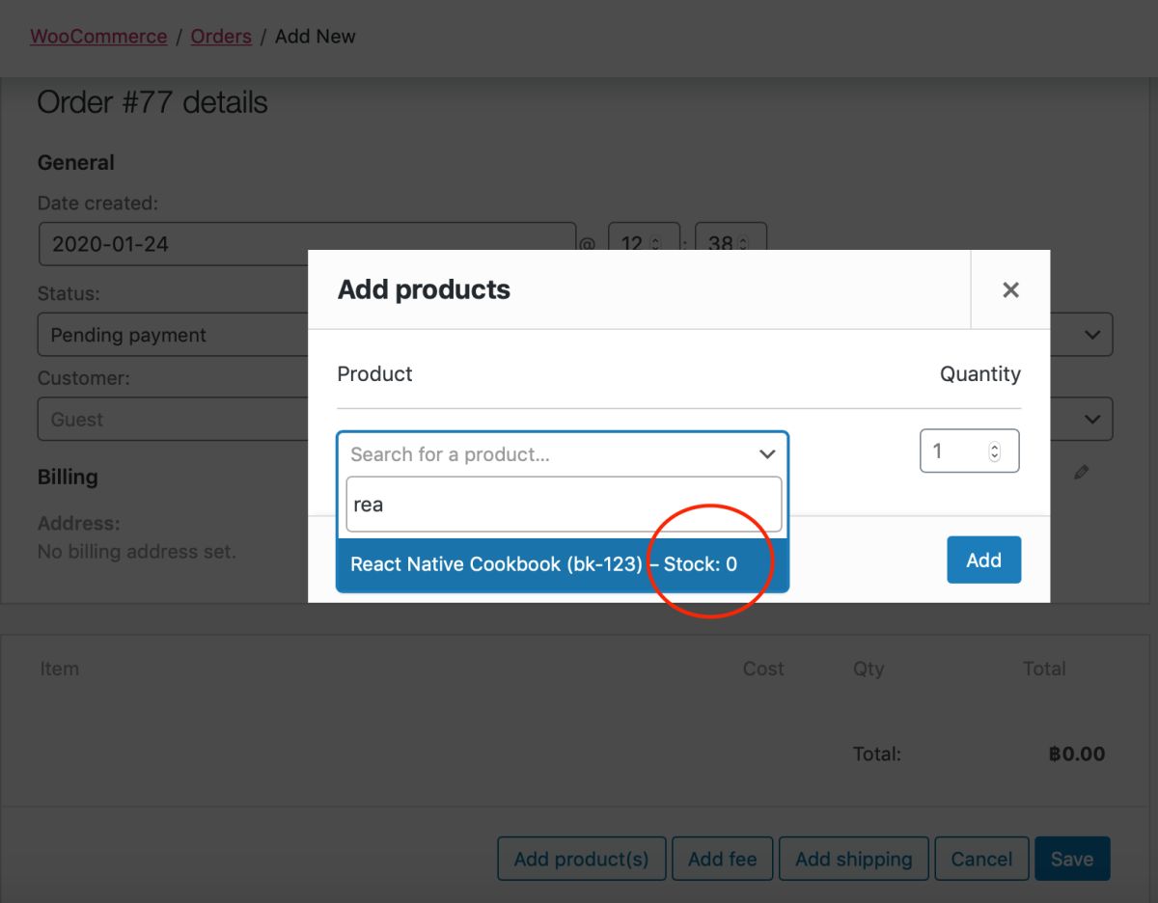Save the order items
1158x903 pixels.
point(1072,859)
